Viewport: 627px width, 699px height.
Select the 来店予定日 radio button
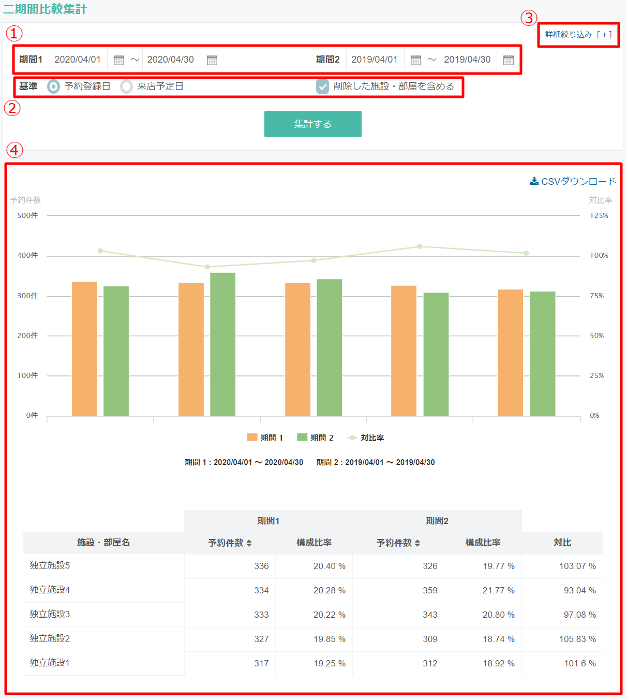[x=126, y=86]
